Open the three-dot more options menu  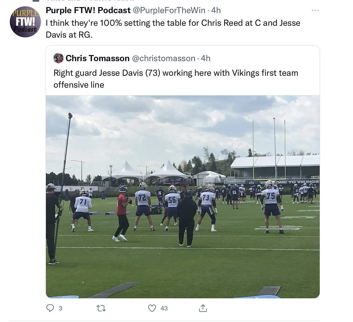[x=315, y=10]
